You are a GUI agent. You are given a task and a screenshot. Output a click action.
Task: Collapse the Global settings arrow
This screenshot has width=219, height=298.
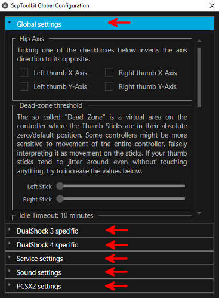pyautogui.click(x=10, y=23)
